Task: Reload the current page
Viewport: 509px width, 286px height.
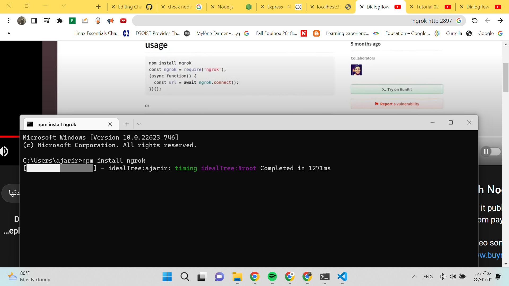Action: point(475,21)
